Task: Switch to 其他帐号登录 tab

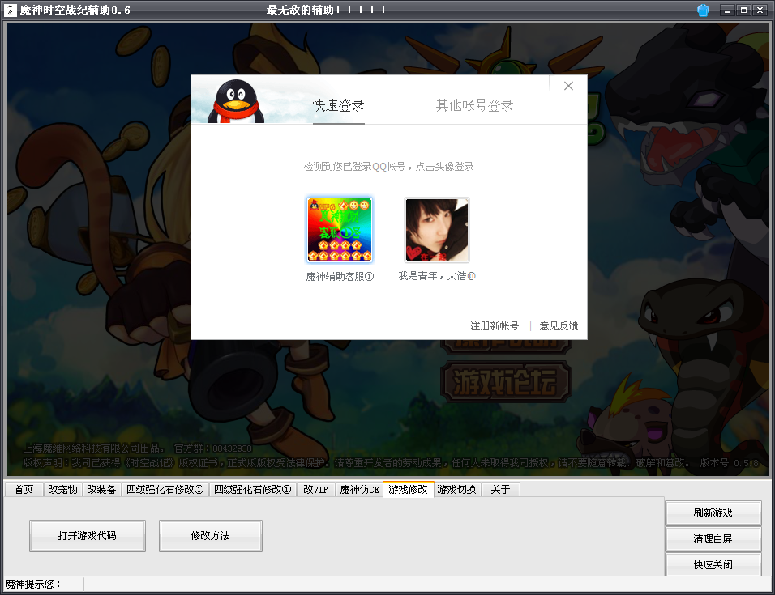Action: 474,105
